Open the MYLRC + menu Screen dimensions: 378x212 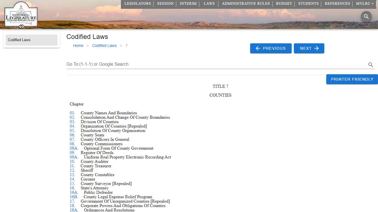(364, 4)
